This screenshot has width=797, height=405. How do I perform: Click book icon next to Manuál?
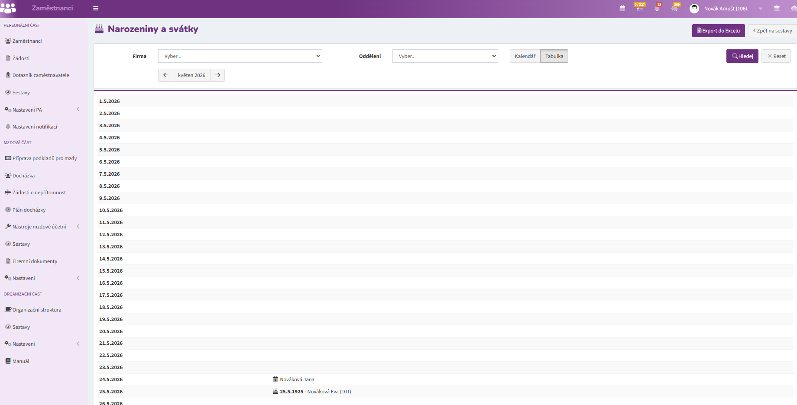8,361
